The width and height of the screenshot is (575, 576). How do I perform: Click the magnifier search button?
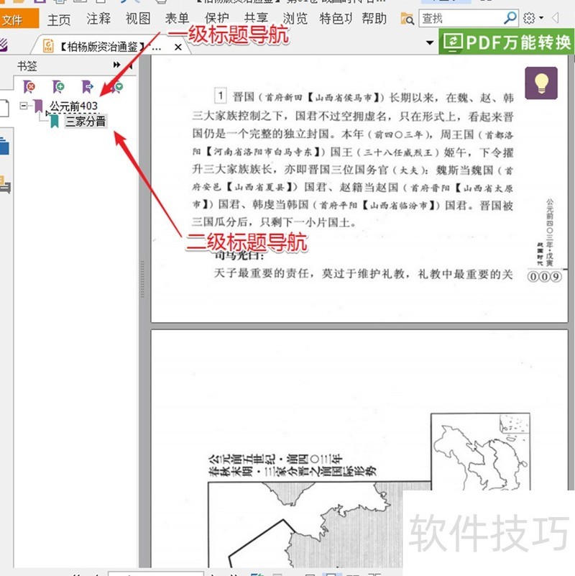point(510,18)
